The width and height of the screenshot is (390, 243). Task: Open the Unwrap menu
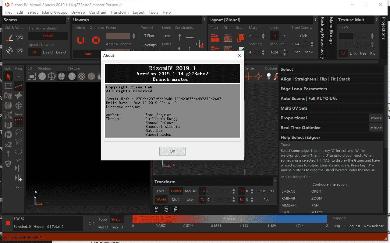(78, 12)
